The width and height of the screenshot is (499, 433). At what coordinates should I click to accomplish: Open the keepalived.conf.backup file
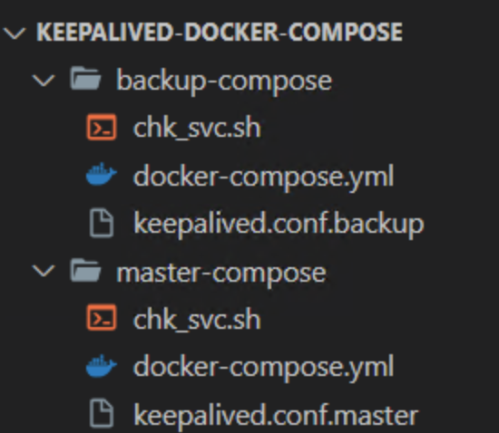(x=279, y=225)
